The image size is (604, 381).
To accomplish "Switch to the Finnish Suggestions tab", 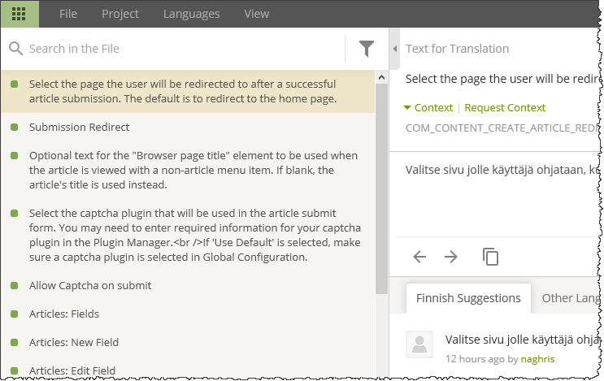I will [x=468, y=298].
